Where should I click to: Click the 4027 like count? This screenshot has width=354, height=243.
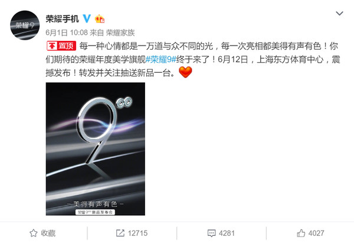pos(316,234)
